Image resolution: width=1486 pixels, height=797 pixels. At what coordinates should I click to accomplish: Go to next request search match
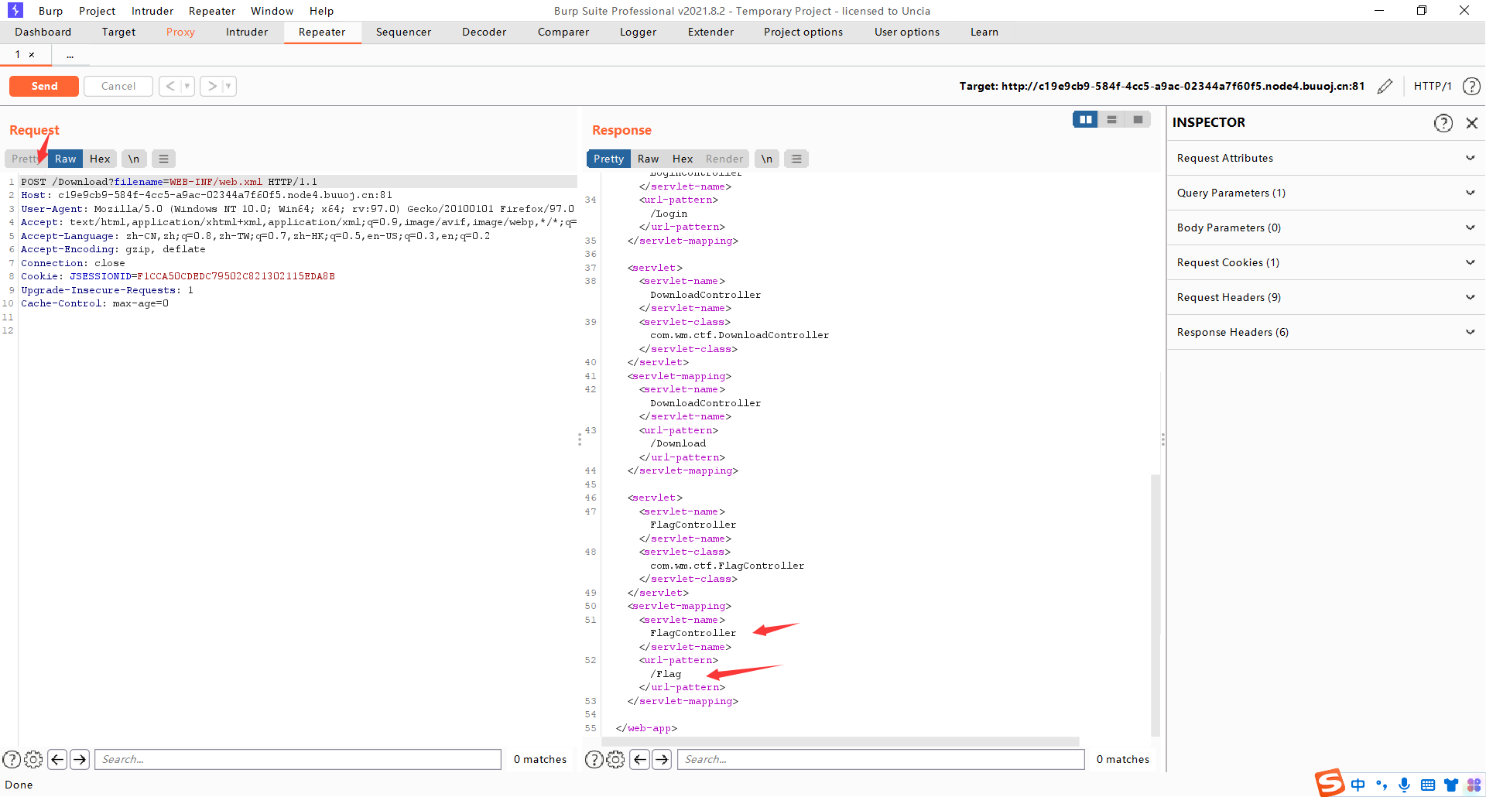(x=80, y=759)
